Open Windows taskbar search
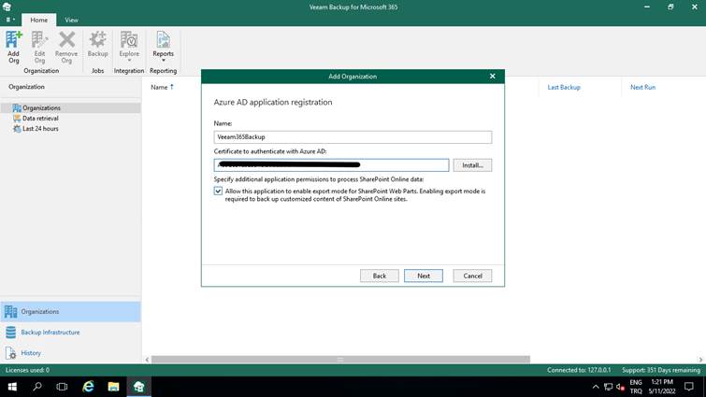Image resolution: width=706 pixels, height=397 pixels. coord(37,387)
